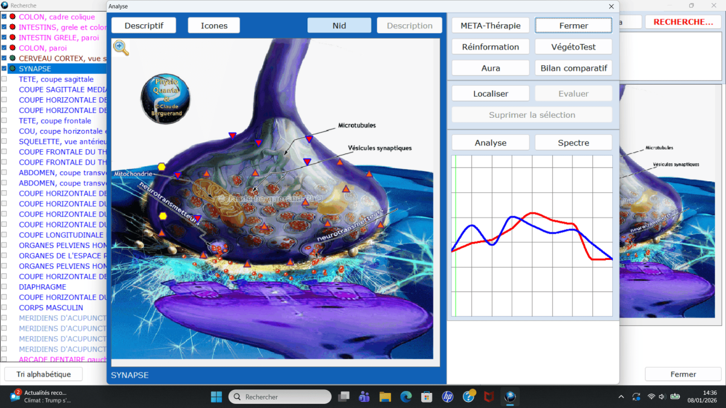726x408 pixels.
Task: Open Microsoft Edge from the taskbar
Action: click(406, 397)
